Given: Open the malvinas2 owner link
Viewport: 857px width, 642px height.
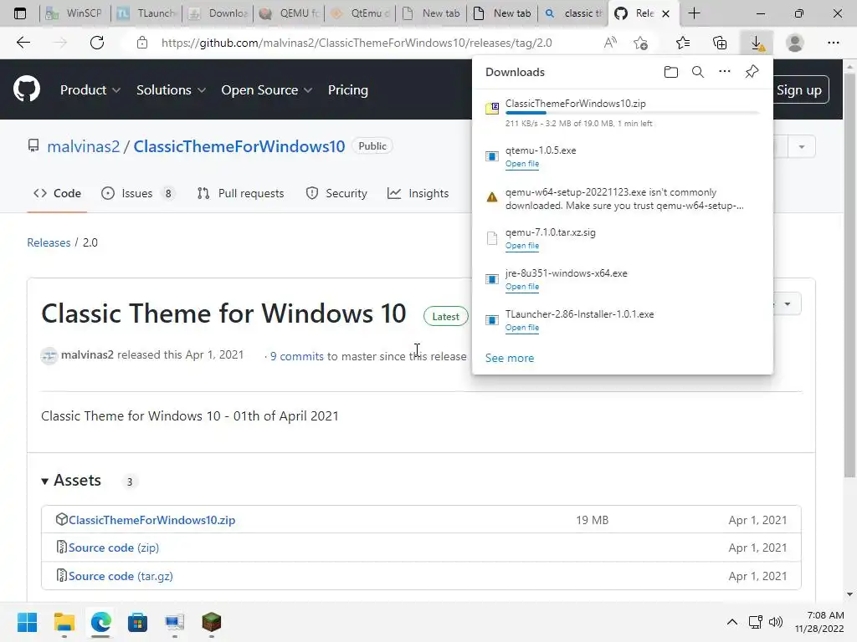Looking at the screenshot, I should pos(83,146).
